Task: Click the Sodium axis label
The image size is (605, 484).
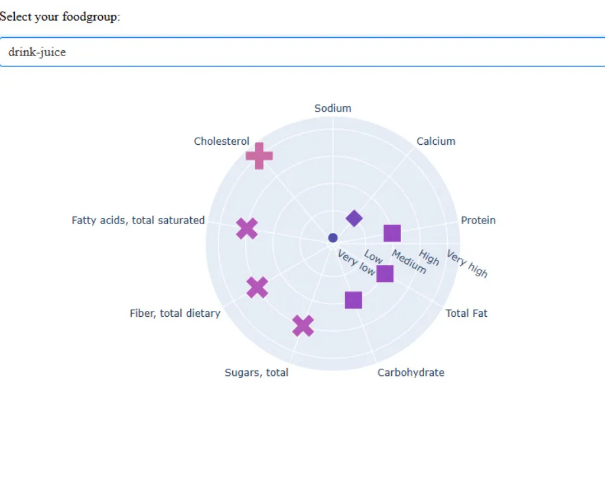Action: tap(333, 108)
